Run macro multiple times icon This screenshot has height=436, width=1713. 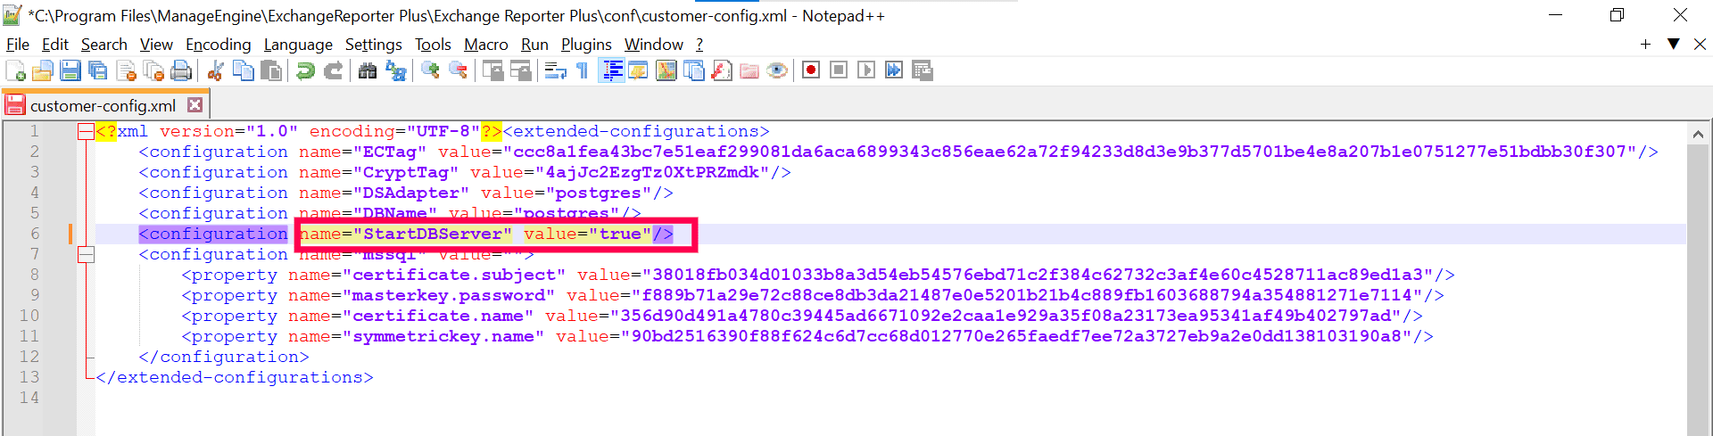894,70
